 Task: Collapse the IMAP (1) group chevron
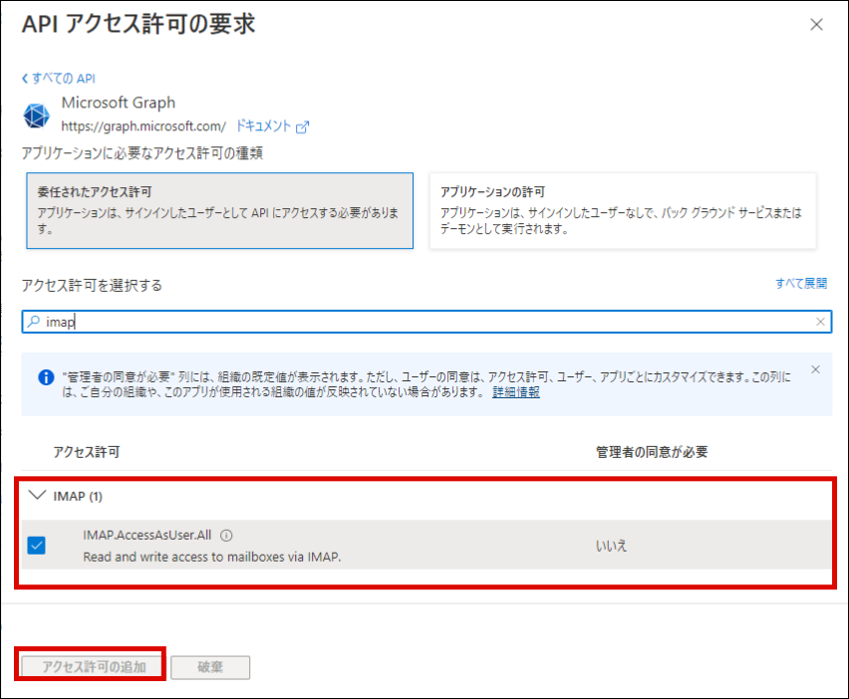37,495
